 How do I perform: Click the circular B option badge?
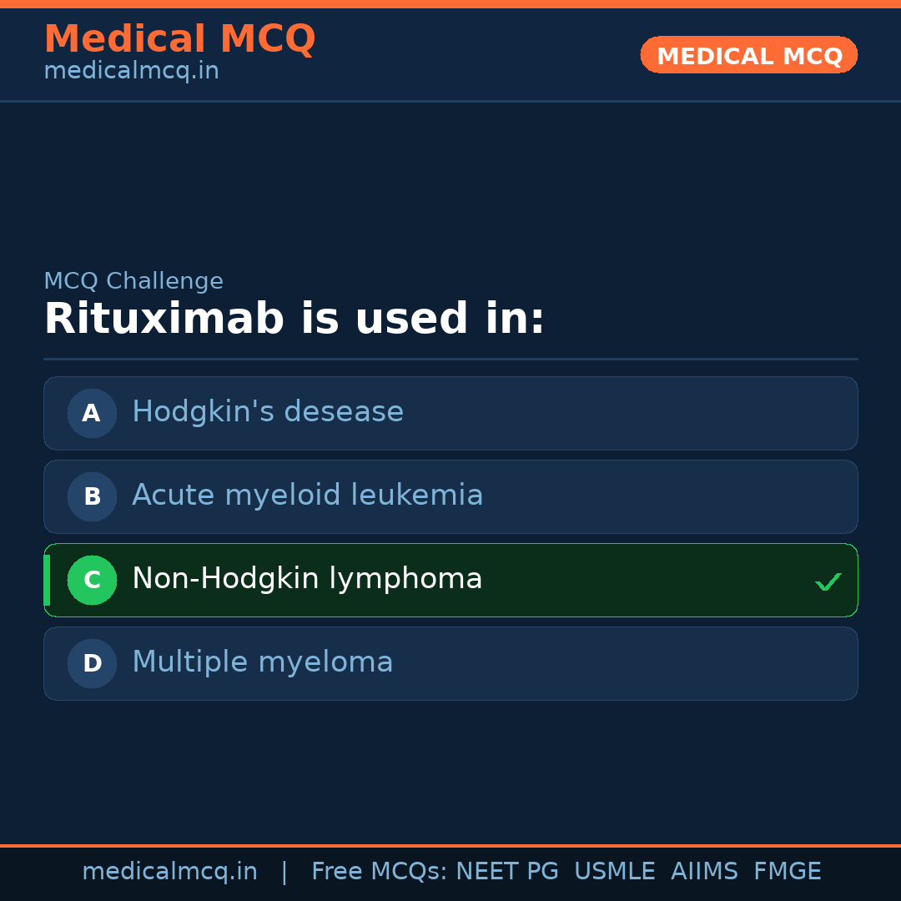click(x=92, y=496)
